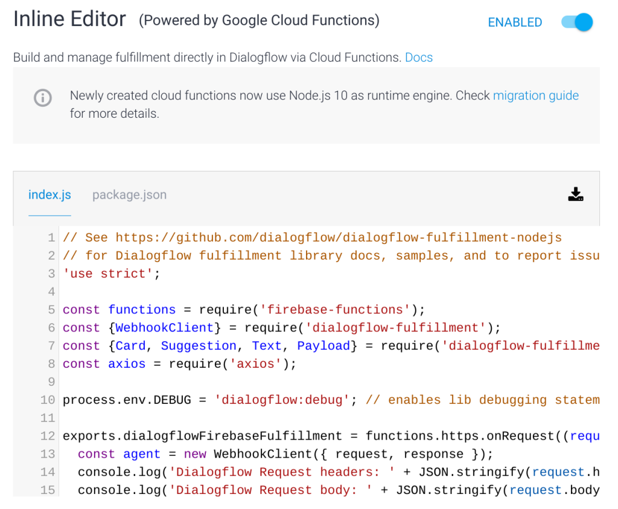Click the 'Dialogflow Request body' console.log line
Image resolution: width=618 pixels, height=509 pixels.
click(x=339, y=490)
